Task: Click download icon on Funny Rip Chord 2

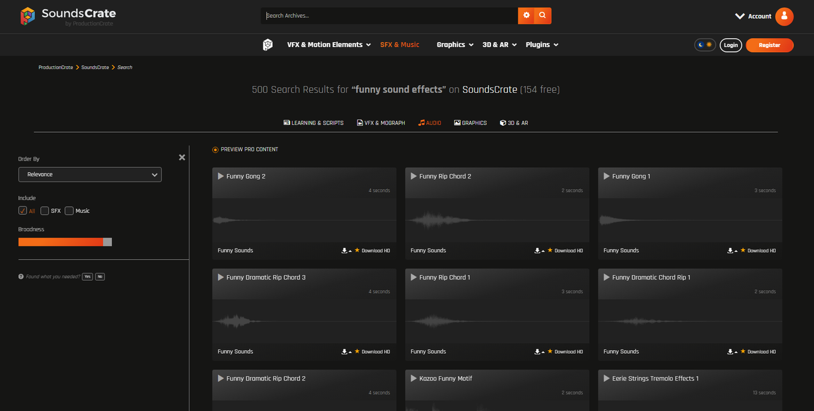Action: [x=538, y=250]
